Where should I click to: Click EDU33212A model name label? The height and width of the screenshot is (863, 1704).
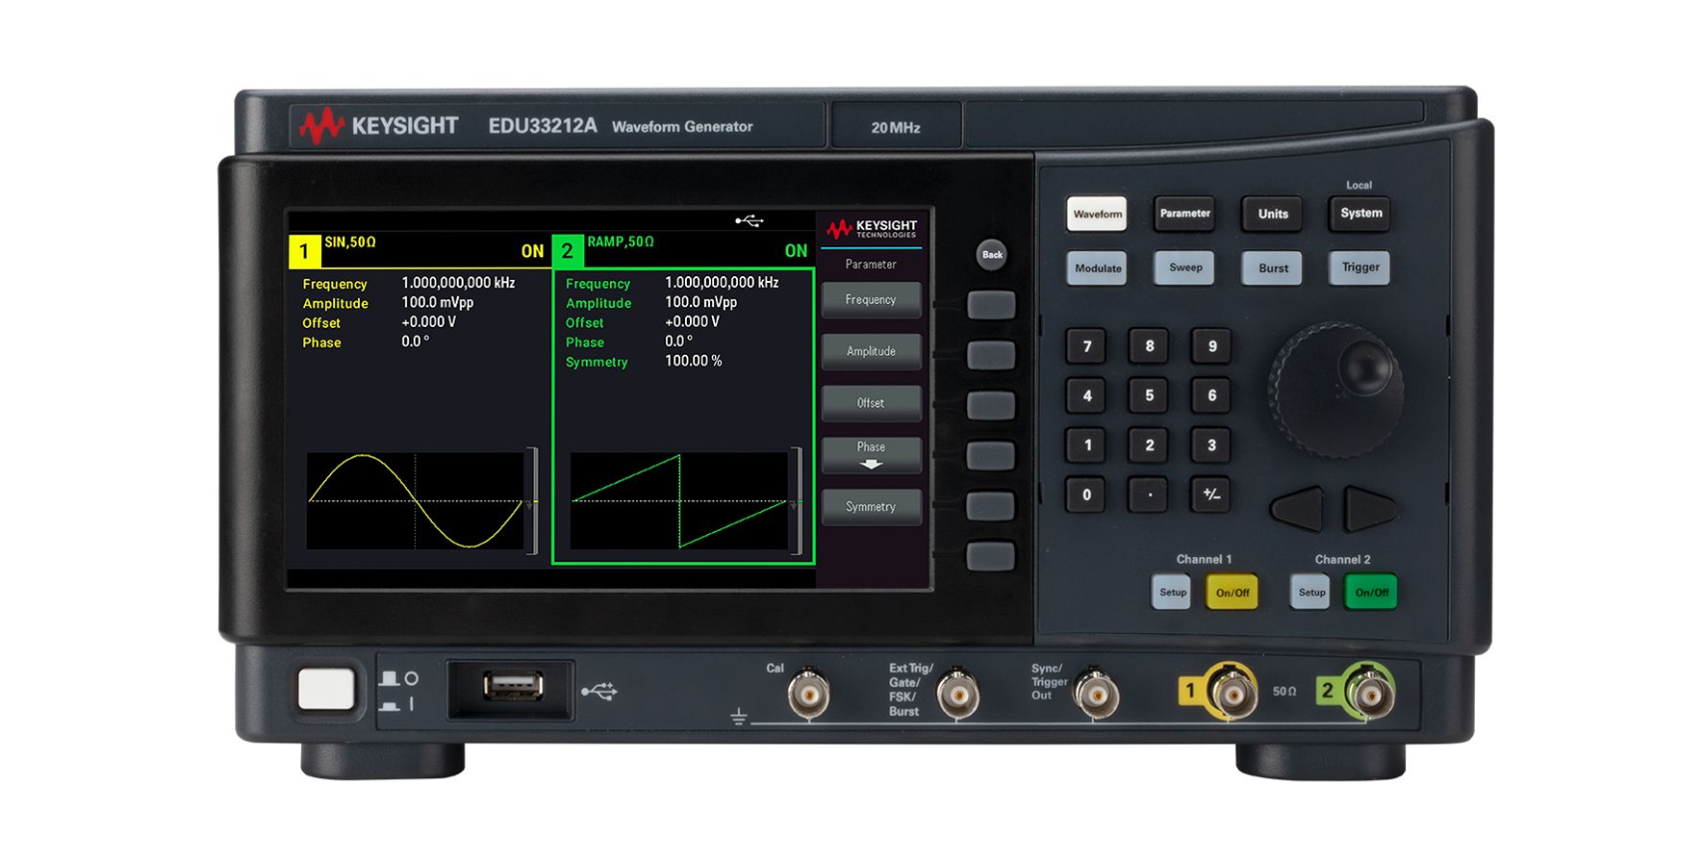pyautogui.click(x=542, y=127)
